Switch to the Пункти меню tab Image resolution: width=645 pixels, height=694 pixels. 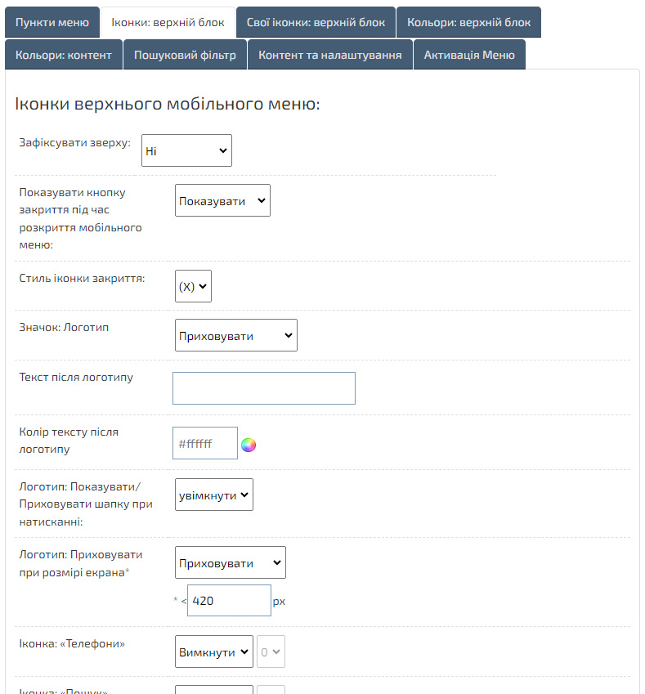pos(52,22)
